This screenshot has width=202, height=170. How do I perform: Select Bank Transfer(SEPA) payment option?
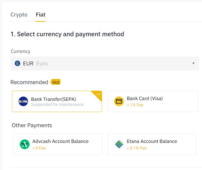(x=57, y=102)
